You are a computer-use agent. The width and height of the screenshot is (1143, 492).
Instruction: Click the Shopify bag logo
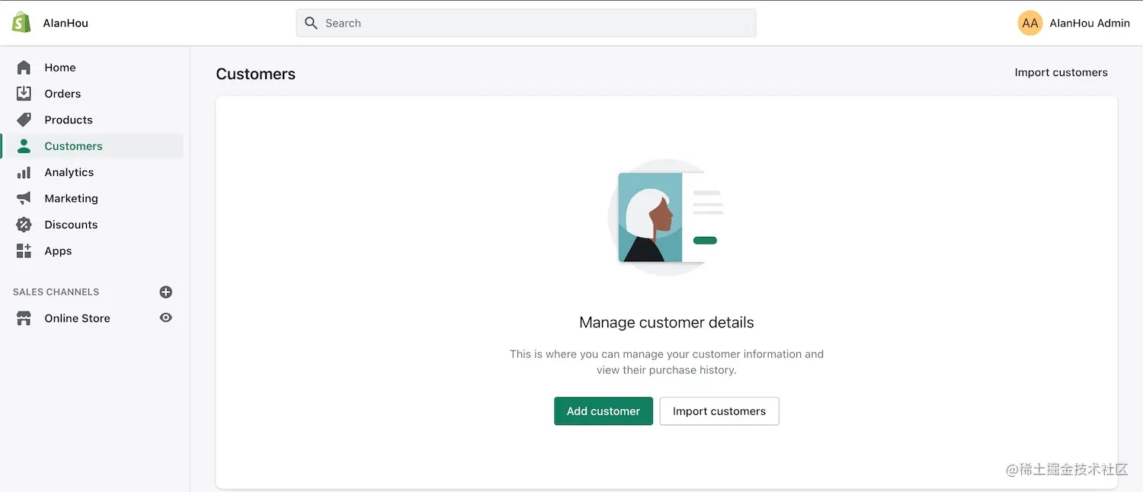tap(20, 22)
